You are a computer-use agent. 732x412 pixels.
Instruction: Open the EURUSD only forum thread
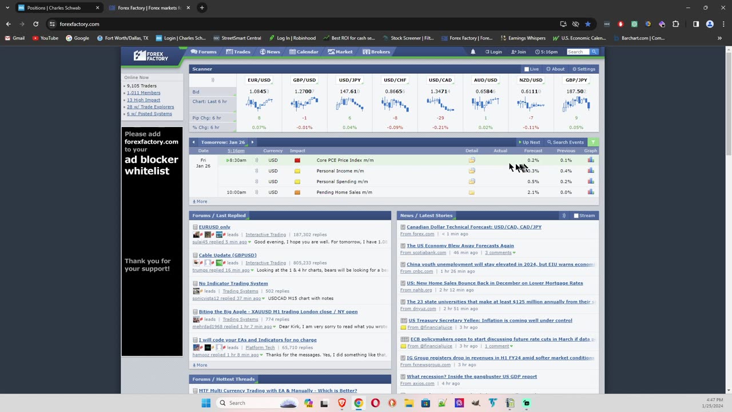pyautogui.click(x=214, y=227)
